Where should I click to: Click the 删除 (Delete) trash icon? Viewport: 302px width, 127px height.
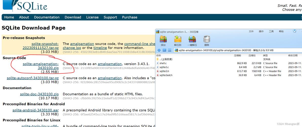click(207, 39)
